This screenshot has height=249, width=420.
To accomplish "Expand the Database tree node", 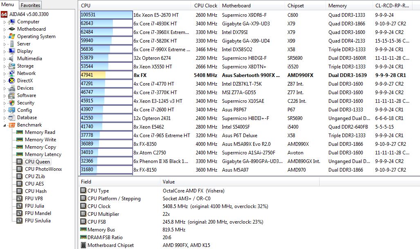I will pos(4,118).
